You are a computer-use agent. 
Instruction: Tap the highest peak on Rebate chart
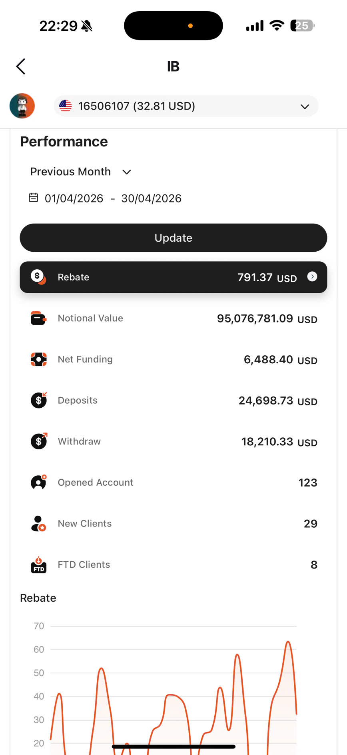coord(288,642)
